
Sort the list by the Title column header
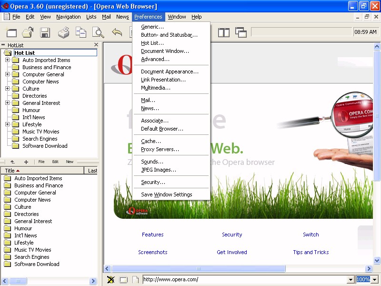pos(42,171)
